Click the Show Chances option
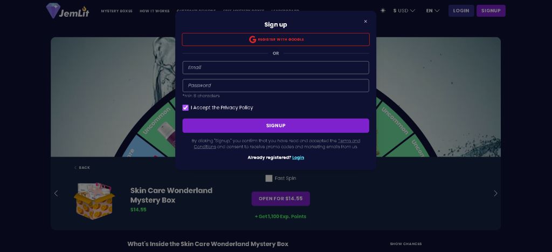 click(405, 244)
